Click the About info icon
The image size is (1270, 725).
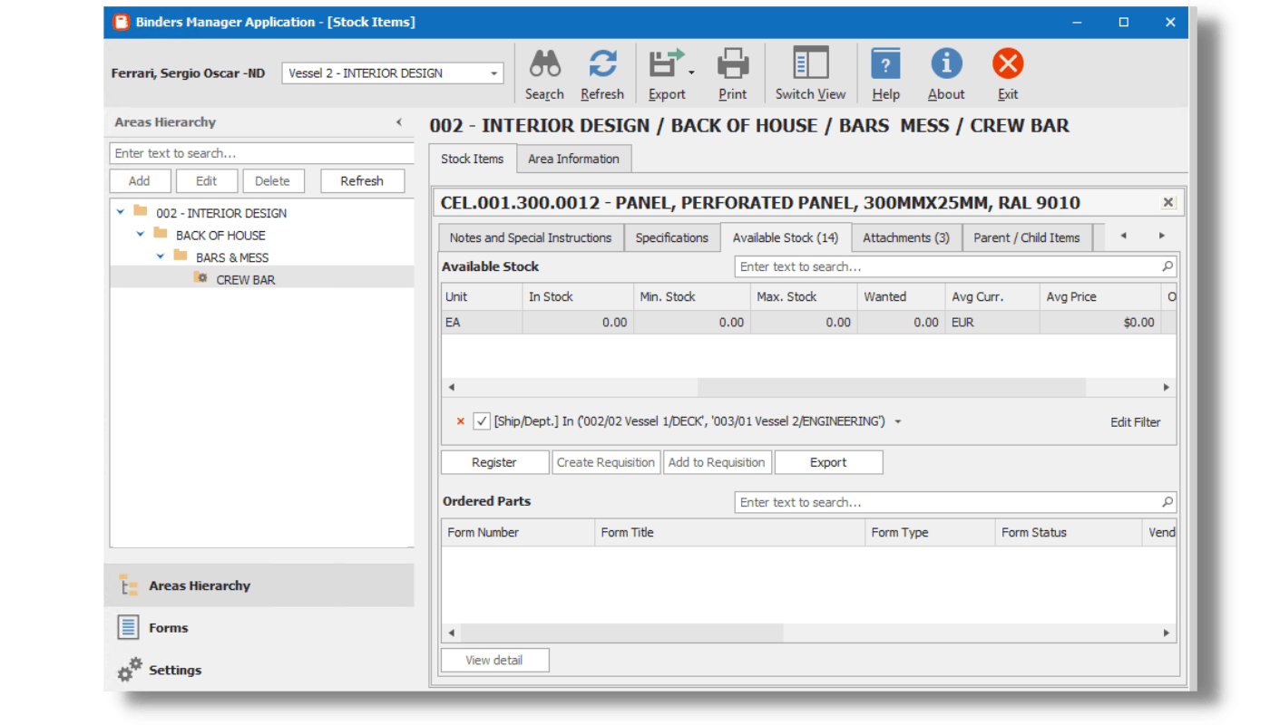(945, 63)
